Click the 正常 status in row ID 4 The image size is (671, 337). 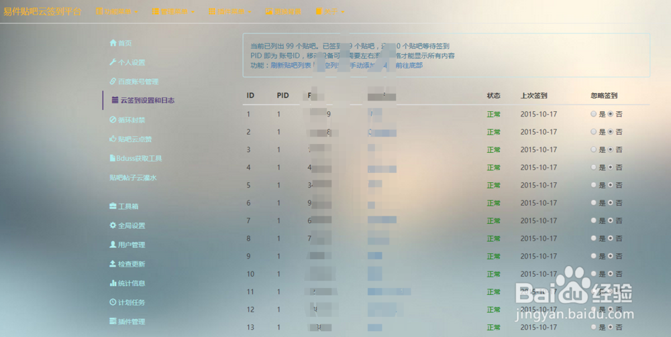pyautogui.click(x=493, y=168)
